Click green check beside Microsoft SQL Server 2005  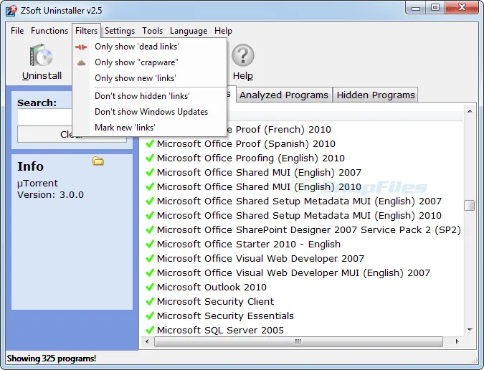tap(150, 330)
